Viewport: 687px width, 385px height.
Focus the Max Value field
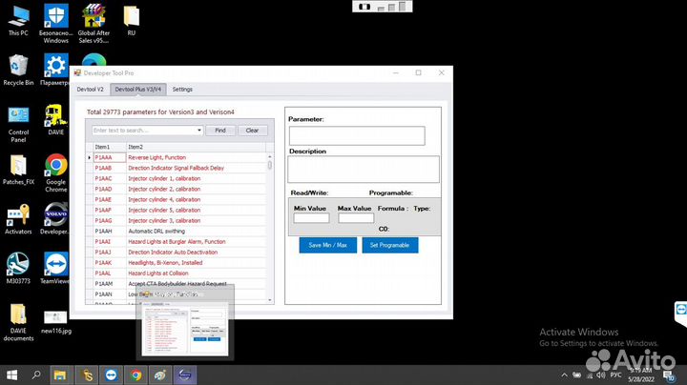pyautogui.click(x=356, y=218)
